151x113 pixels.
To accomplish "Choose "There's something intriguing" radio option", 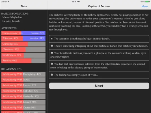I will click(99, 46).
